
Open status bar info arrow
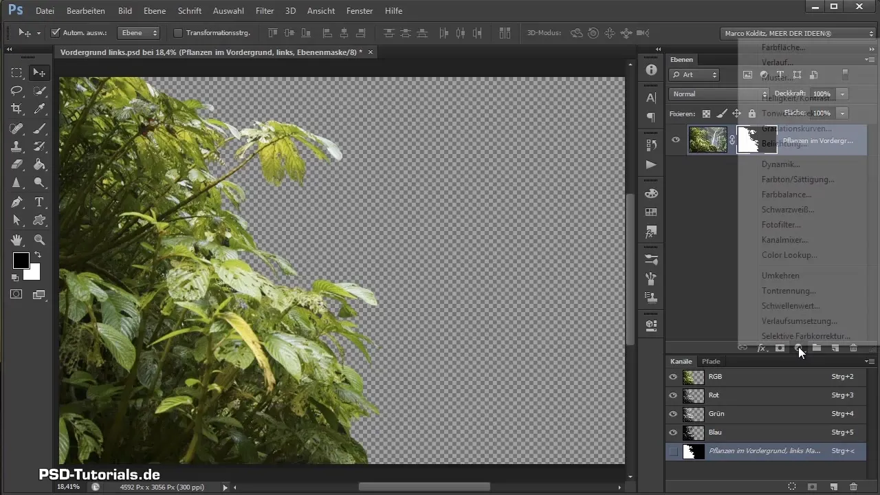tap(225, 487)
